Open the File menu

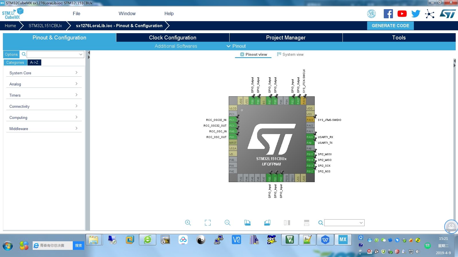pyautogui.click(x=77, y=13)
